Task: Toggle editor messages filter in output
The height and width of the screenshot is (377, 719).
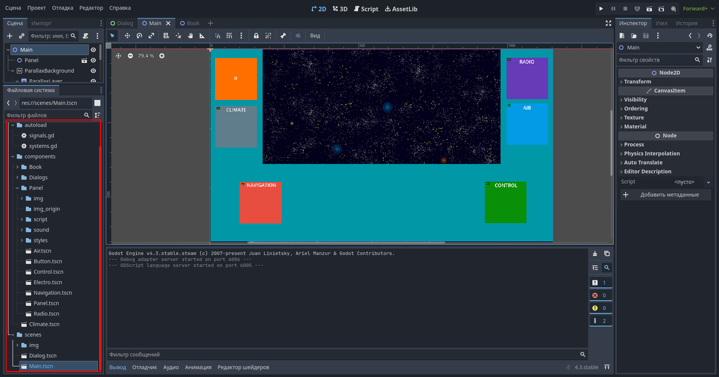Action: pos(600,321)
